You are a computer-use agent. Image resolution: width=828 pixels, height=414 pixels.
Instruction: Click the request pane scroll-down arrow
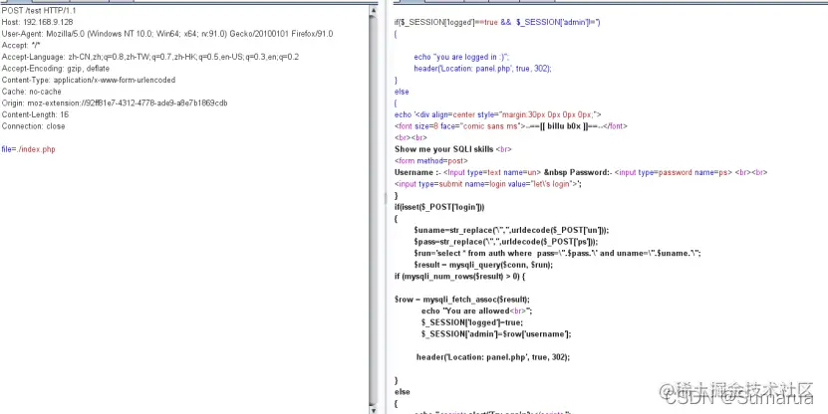tap(374, 409)
